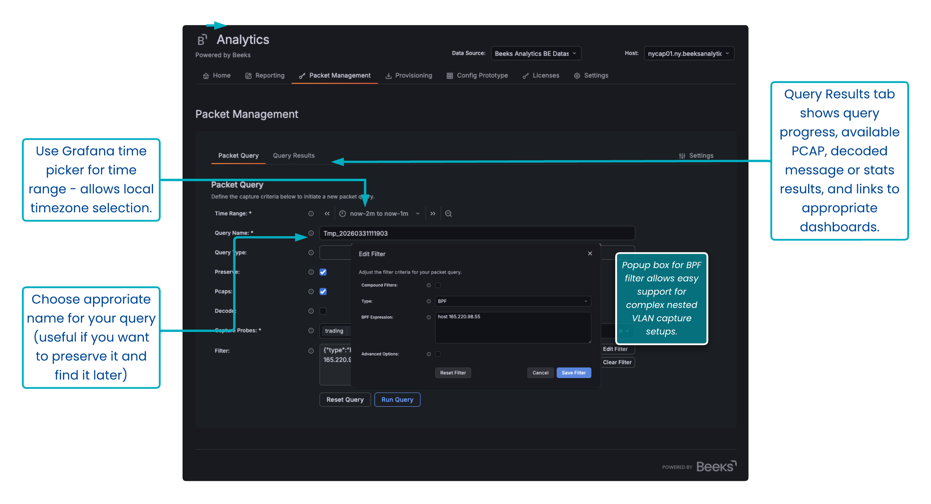Uncheck the Preserve checkbox

323,272
